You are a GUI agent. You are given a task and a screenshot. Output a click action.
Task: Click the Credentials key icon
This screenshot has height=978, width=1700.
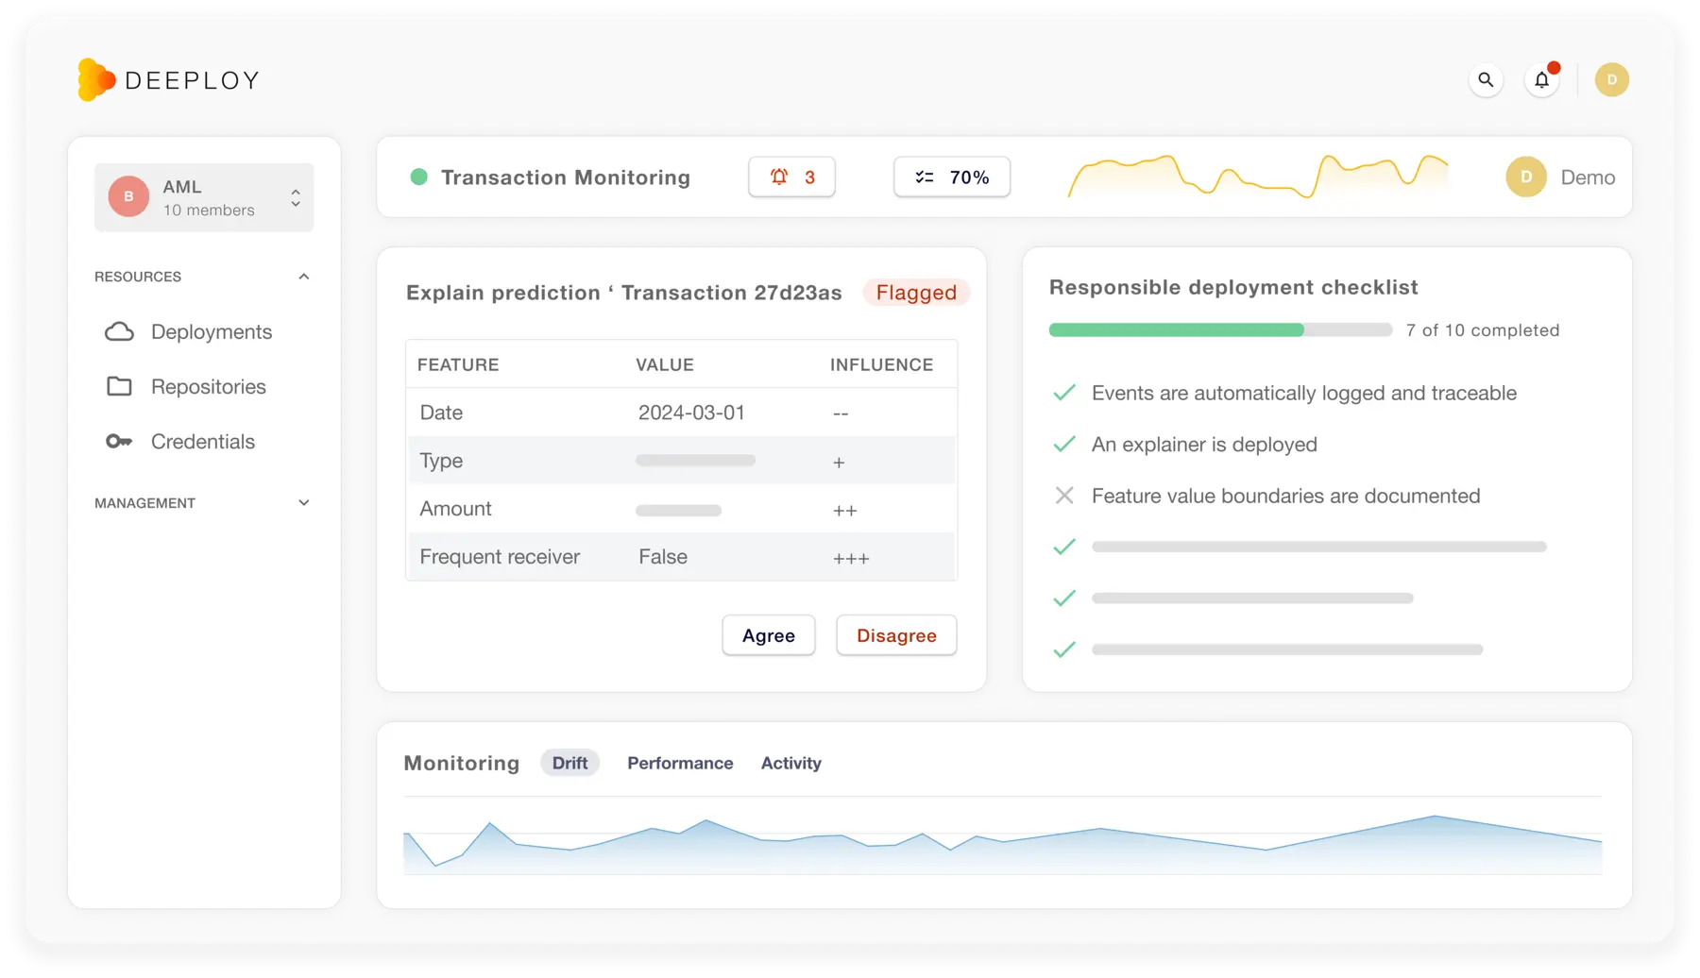click(119, 441)
